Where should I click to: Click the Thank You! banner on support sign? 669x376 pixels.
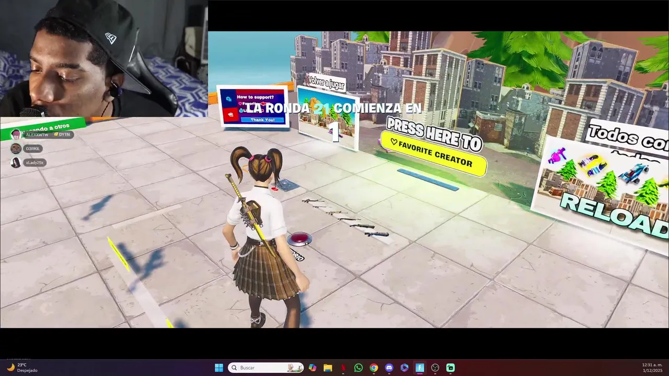[262, 120]
